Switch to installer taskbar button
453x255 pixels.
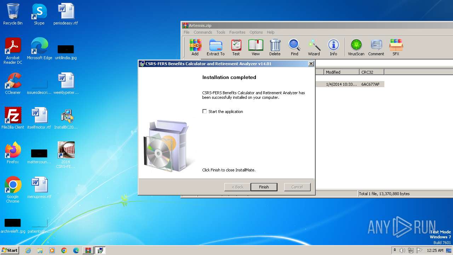(x=100, y=250)
